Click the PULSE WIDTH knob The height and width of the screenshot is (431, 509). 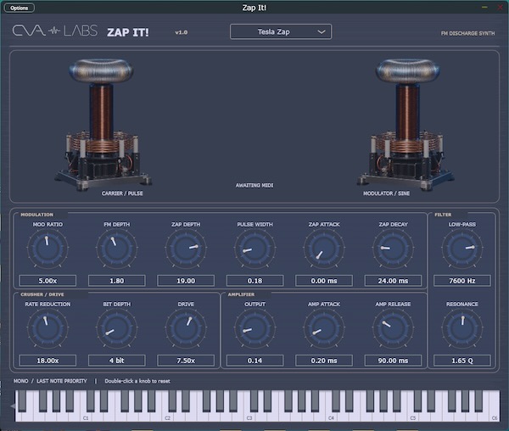point(255,249)
